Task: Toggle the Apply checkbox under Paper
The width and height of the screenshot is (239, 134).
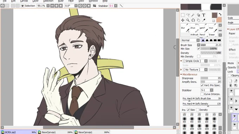Action: [230, 45]
